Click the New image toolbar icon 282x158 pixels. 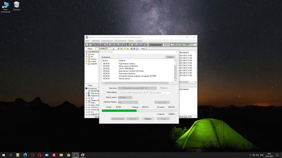[x=87, y=45]
